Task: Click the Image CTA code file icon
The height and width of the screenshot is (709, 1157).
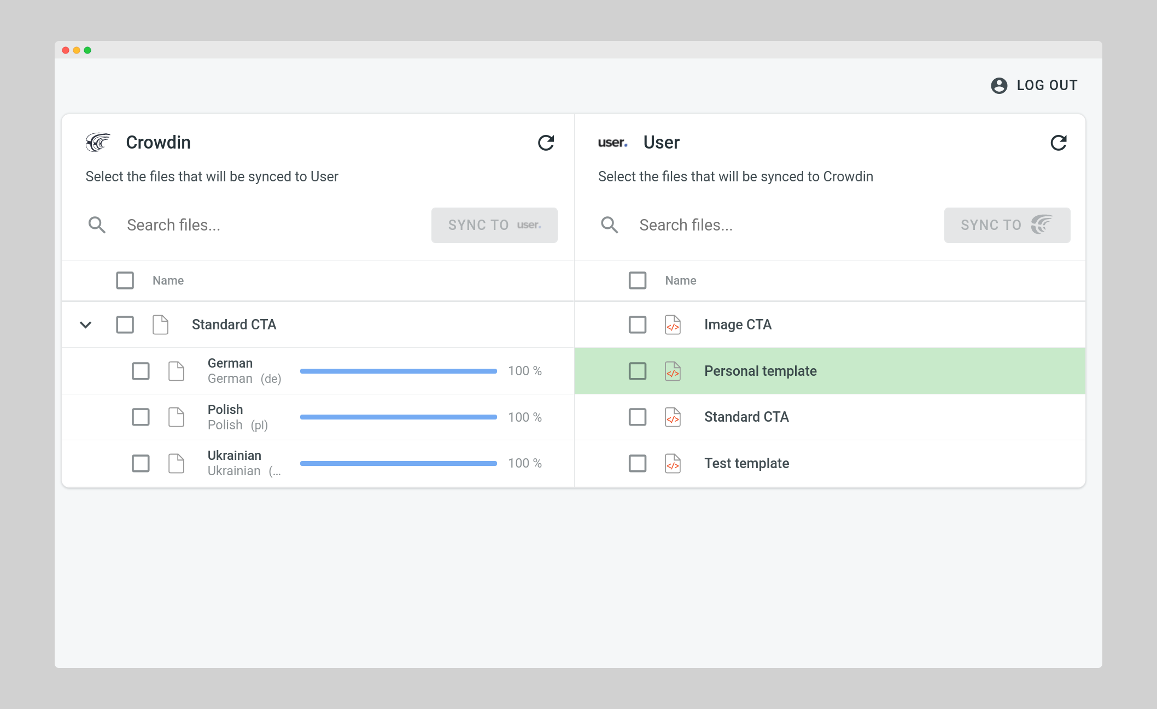Action: (673, 324)
